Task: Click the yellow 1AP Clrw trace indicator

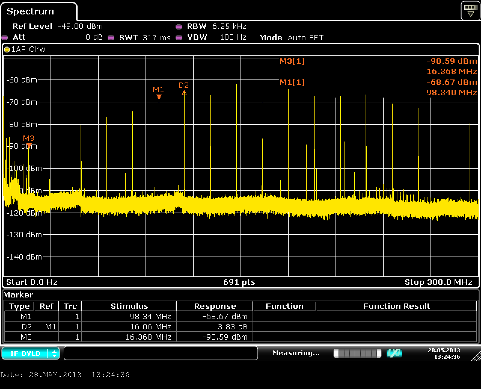Action: coord(7,50)
